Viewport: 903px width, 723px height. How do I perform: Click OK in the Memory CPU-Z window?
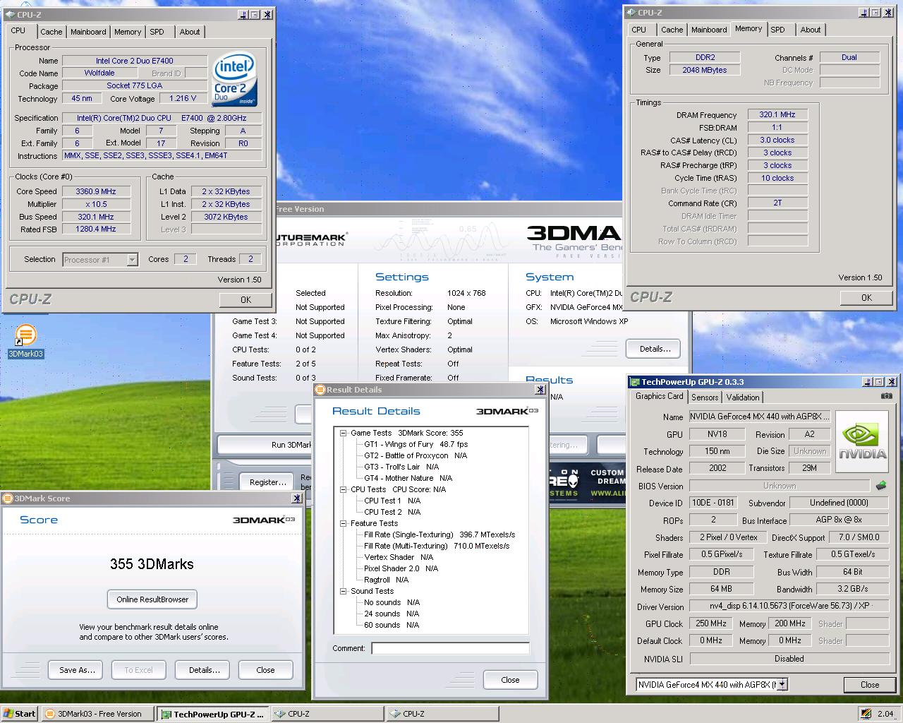click(x=866, y=297)
